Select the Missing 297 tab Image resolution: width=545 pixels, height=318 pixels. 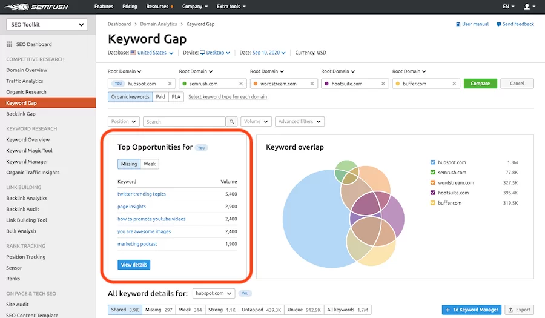point(159,310)
